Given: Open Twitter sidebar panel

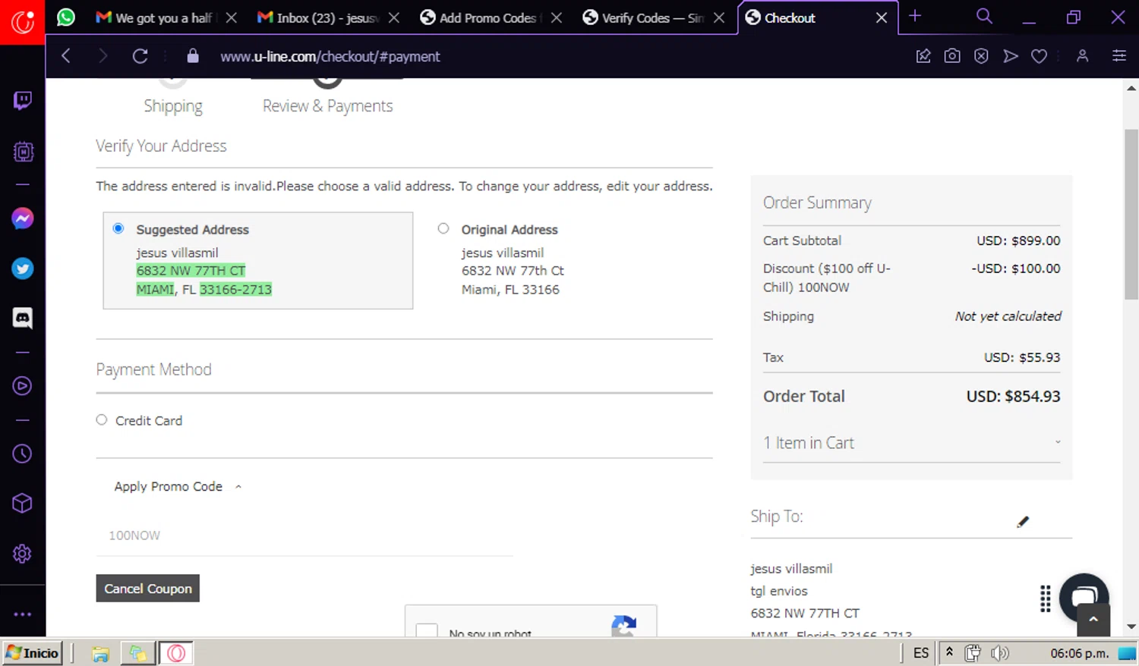Looking at the screenshot, I should (x=22, y=269).
